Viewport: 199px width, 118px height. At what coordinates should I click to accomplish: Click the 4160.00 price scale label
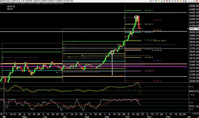194,26
